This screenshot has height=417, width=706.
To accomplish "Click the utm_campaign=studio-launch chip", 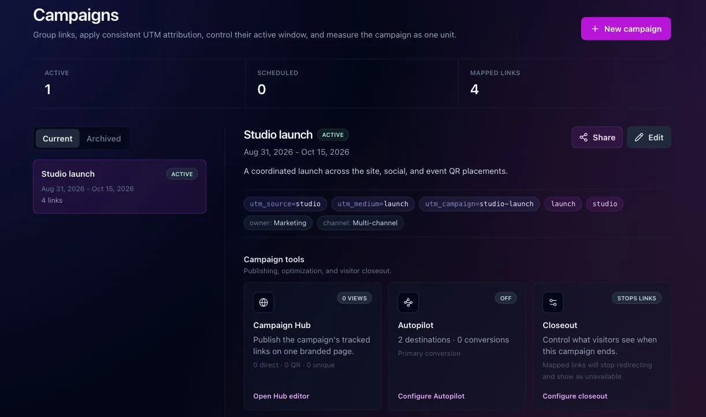I will click(480, 204).
